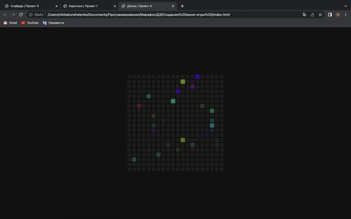Toggle the browser side panel icon
This screenshot has height=219, width=351.
point(330,14)
